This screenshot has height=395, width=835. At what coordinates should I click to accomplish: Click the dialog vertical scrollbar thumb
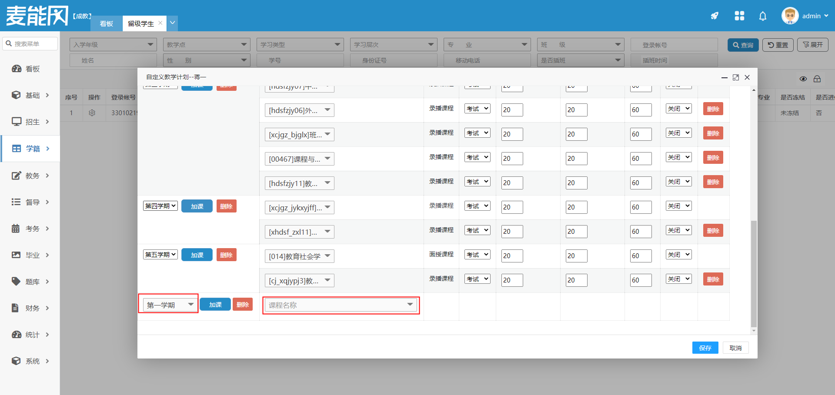(x=754, y=274)
